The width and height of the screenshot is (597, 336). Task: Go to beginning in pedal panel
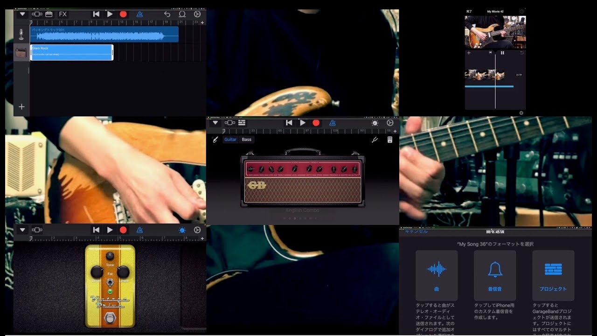pos(96,230)
